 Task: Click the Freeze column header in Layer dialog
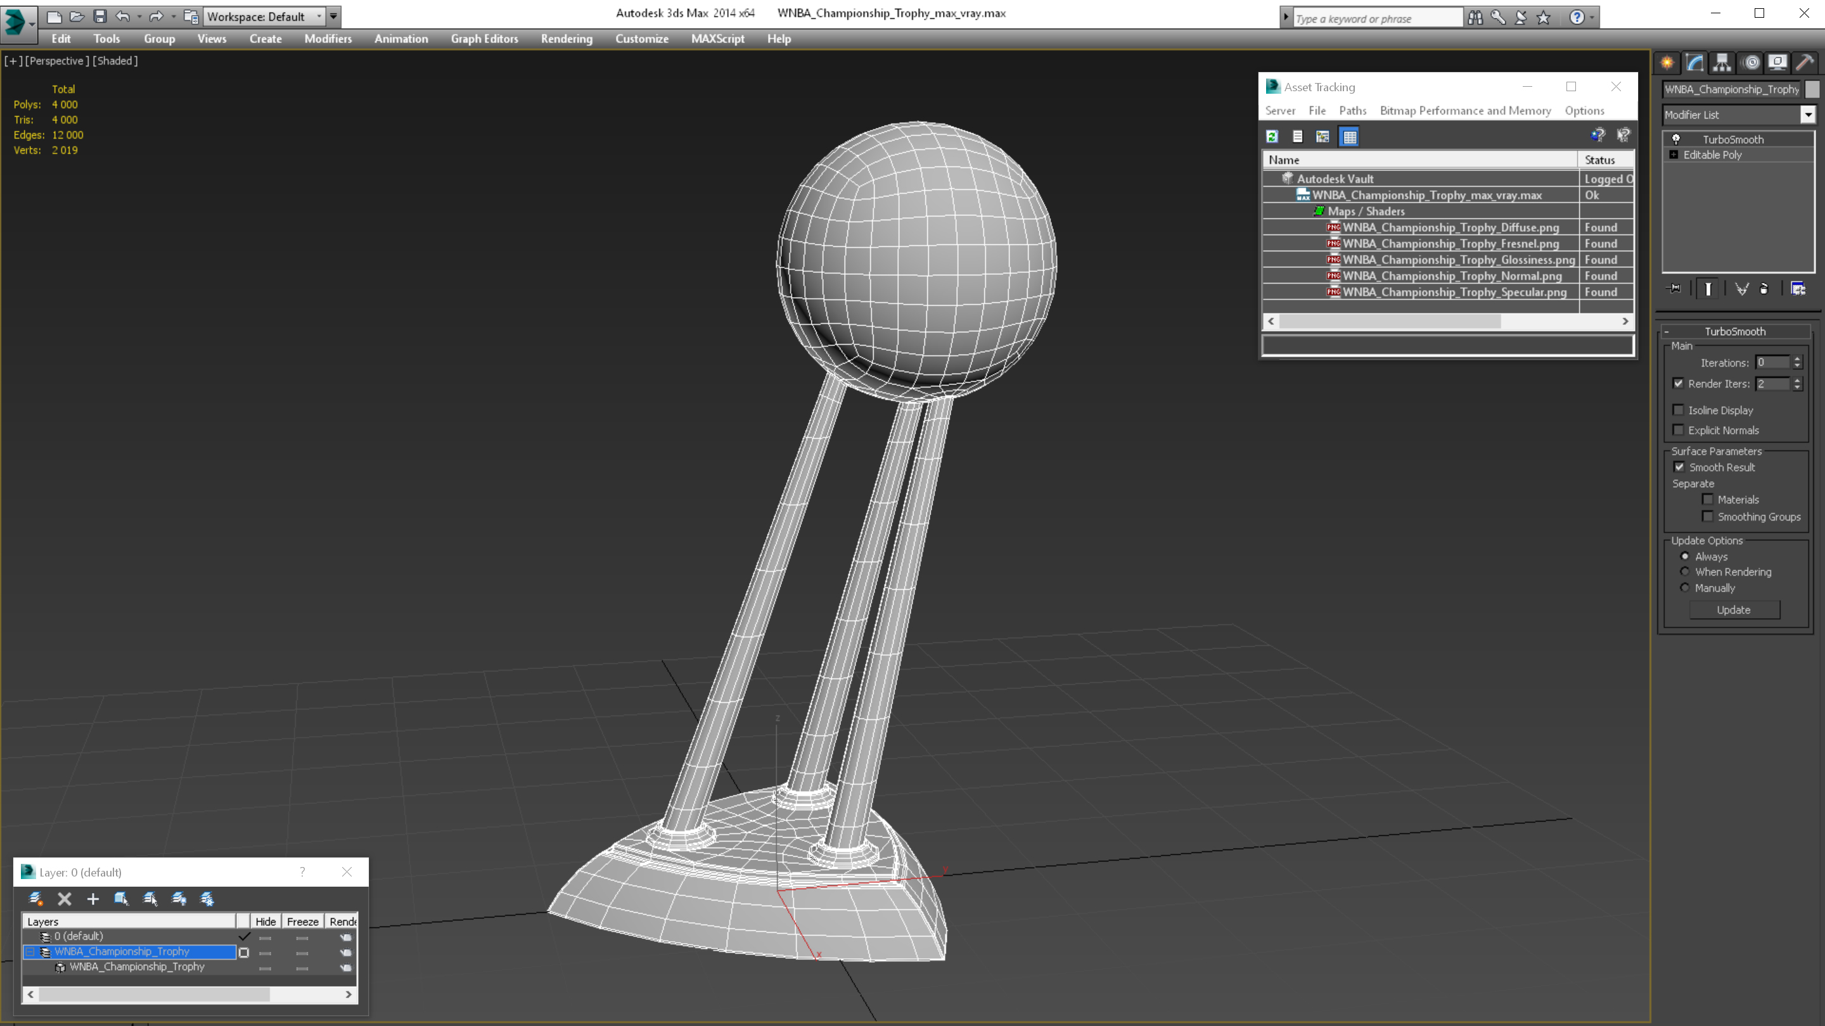[302, 921]
